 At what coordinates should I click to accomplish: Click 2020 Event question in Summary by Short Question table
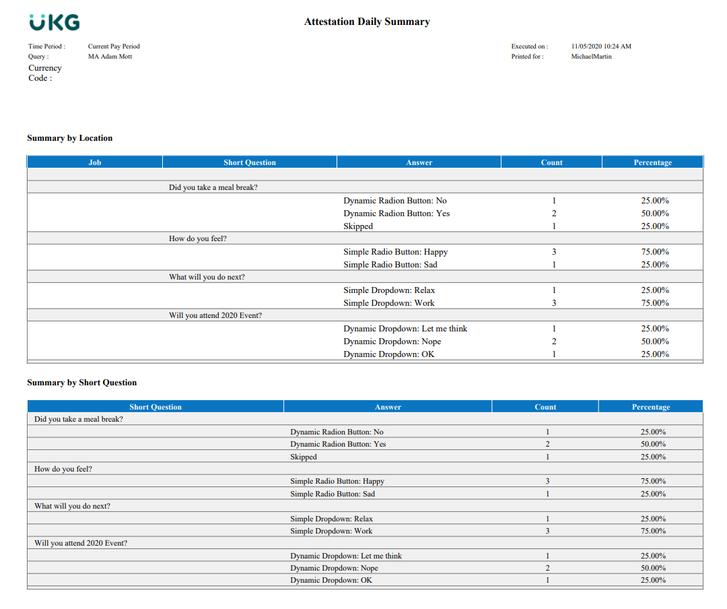pos(81,543)
